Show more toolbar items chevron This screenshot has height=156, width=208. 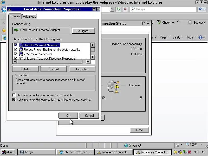pyautogui.click(x=178, y=22)
